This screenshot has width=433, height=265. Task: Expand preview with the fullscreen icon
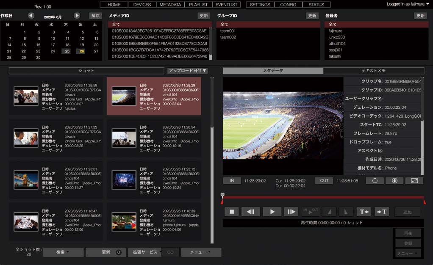(x=414, y=181)
